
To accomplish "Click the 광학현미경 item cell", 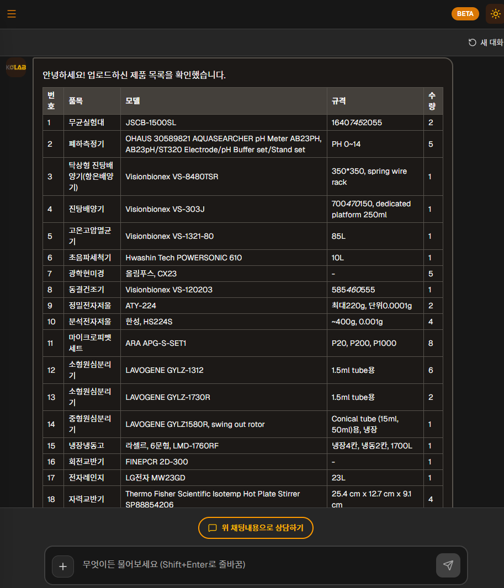I will click(x=86, y=274).
